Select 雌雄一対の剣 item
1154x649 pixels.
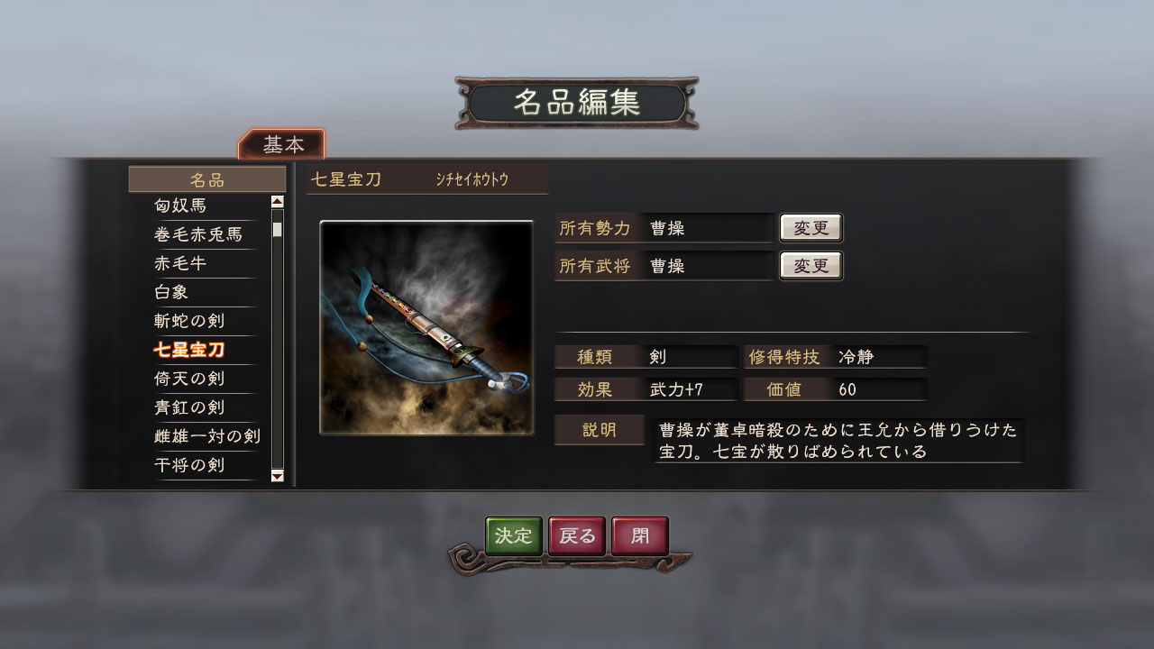pos(206,436)
